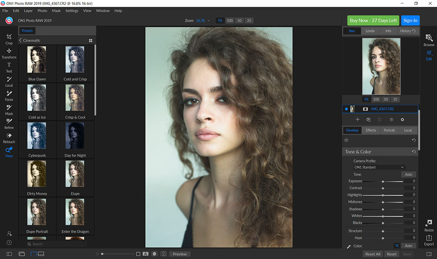Screen dimensions: 437x259
Task: Select the View zoom tool
Action: (x=9, y=153)
